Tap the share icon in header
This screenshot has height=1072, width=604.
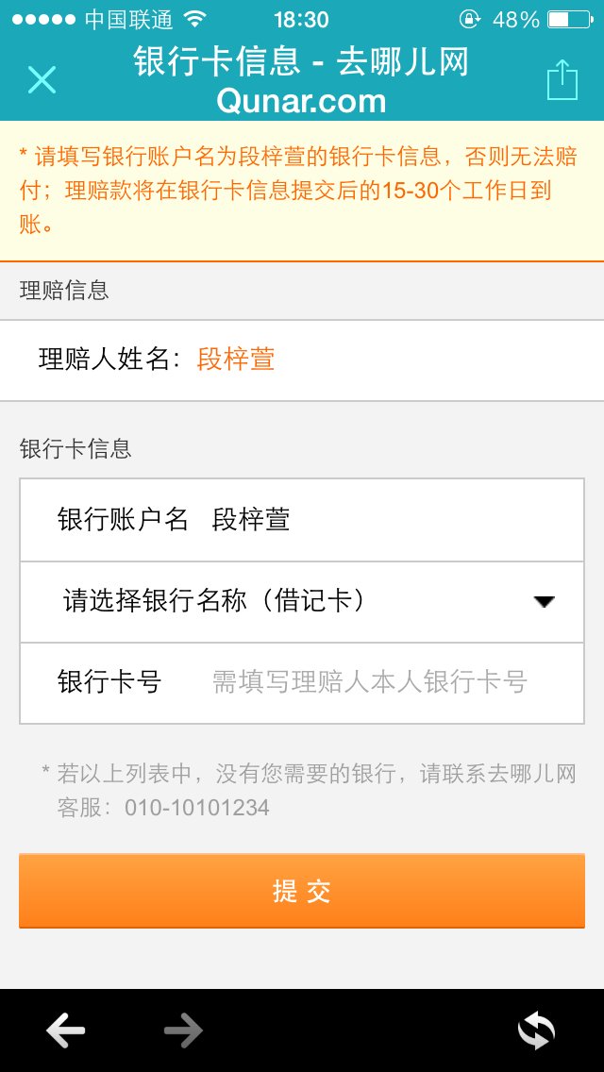(x=562, y=80)
